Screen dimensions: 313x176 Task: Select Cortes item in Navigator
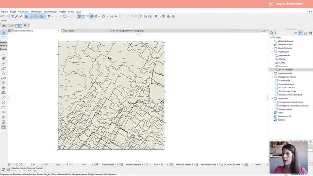tap(282, 63)
